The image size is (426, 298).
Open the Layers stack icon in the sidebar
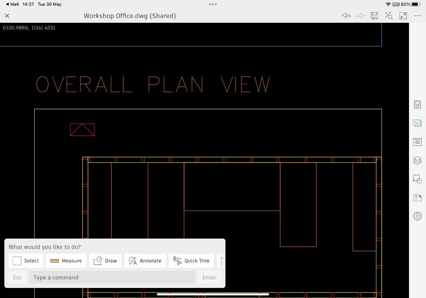pos(417,160)
